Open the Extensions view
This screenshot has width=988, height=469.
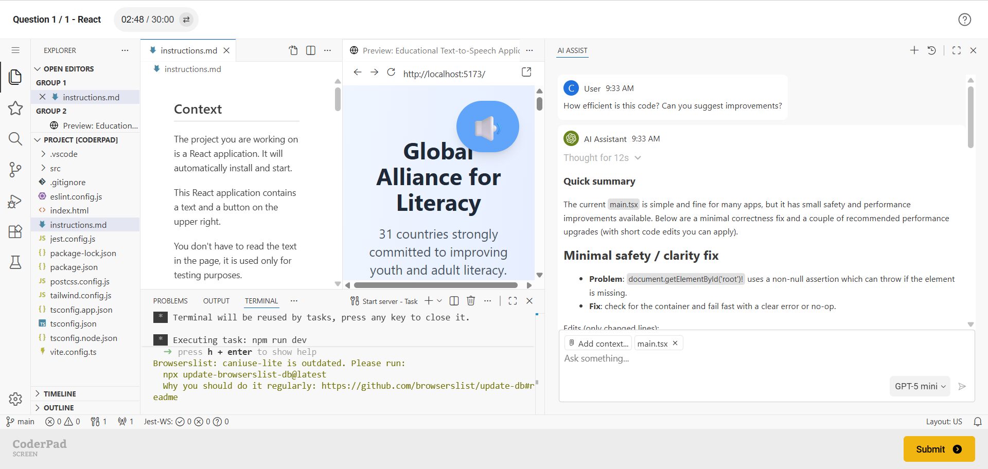pos(15,231)
